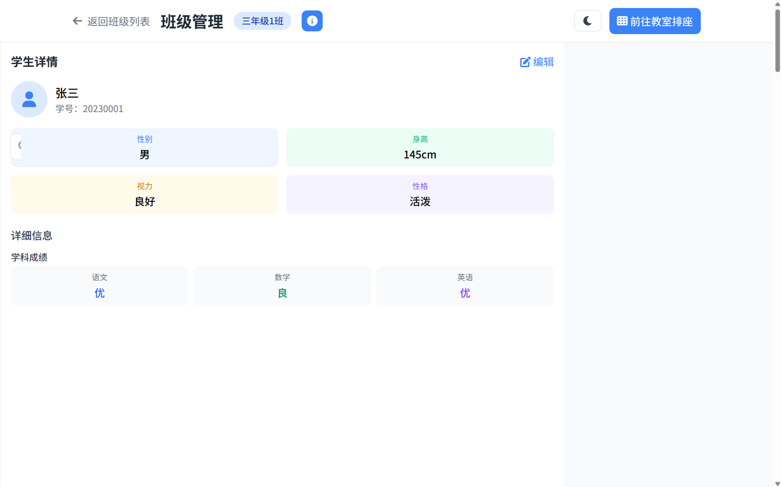Click the 性格 card showing 活泼

tap(420, 194)
